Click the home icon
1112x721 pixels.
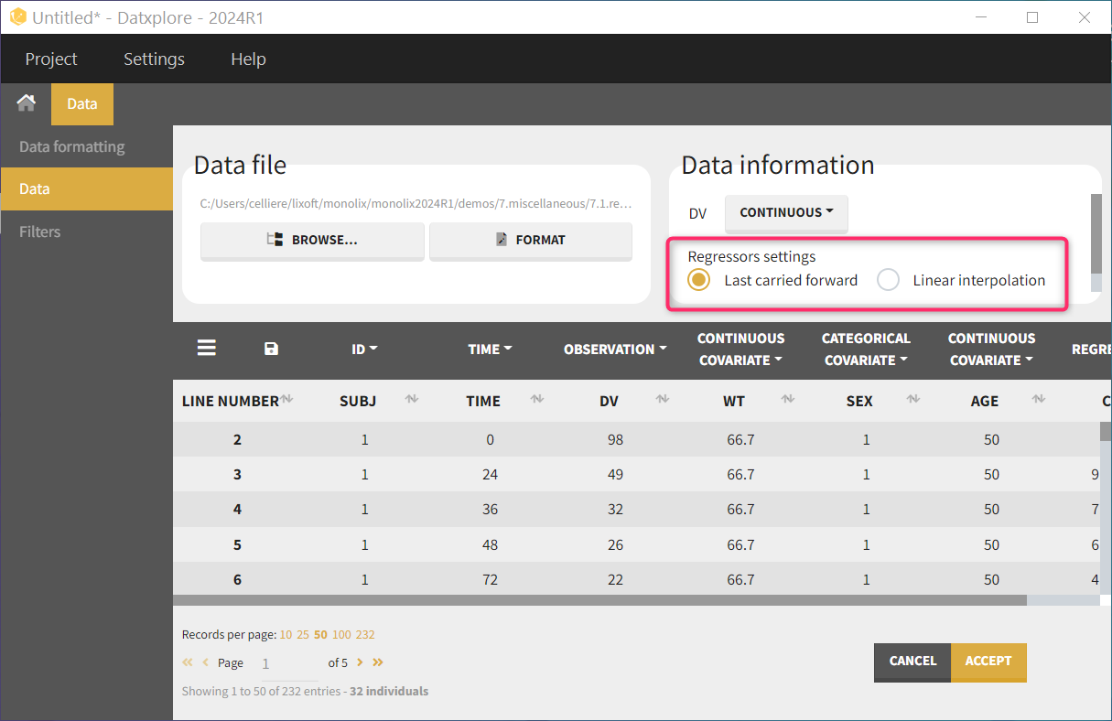(x=26, y=103)
